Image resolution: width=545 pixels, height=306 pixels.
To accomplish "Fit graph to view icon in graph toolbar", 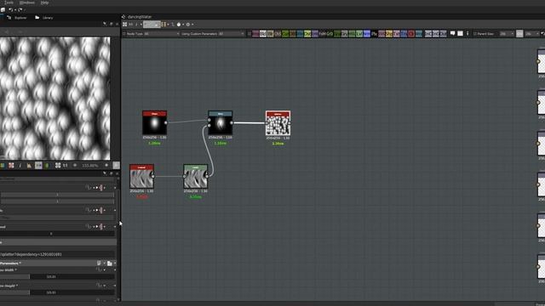I will pos(124,25).
